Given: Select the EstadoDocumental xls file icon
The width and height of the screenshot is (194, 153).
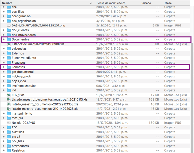Looking at the screenshot, I should [9, 44].
